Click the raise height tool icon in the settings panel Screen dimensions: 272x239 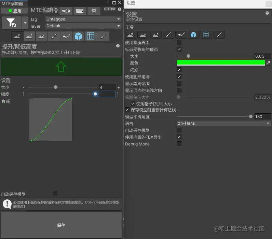point(131,35)
